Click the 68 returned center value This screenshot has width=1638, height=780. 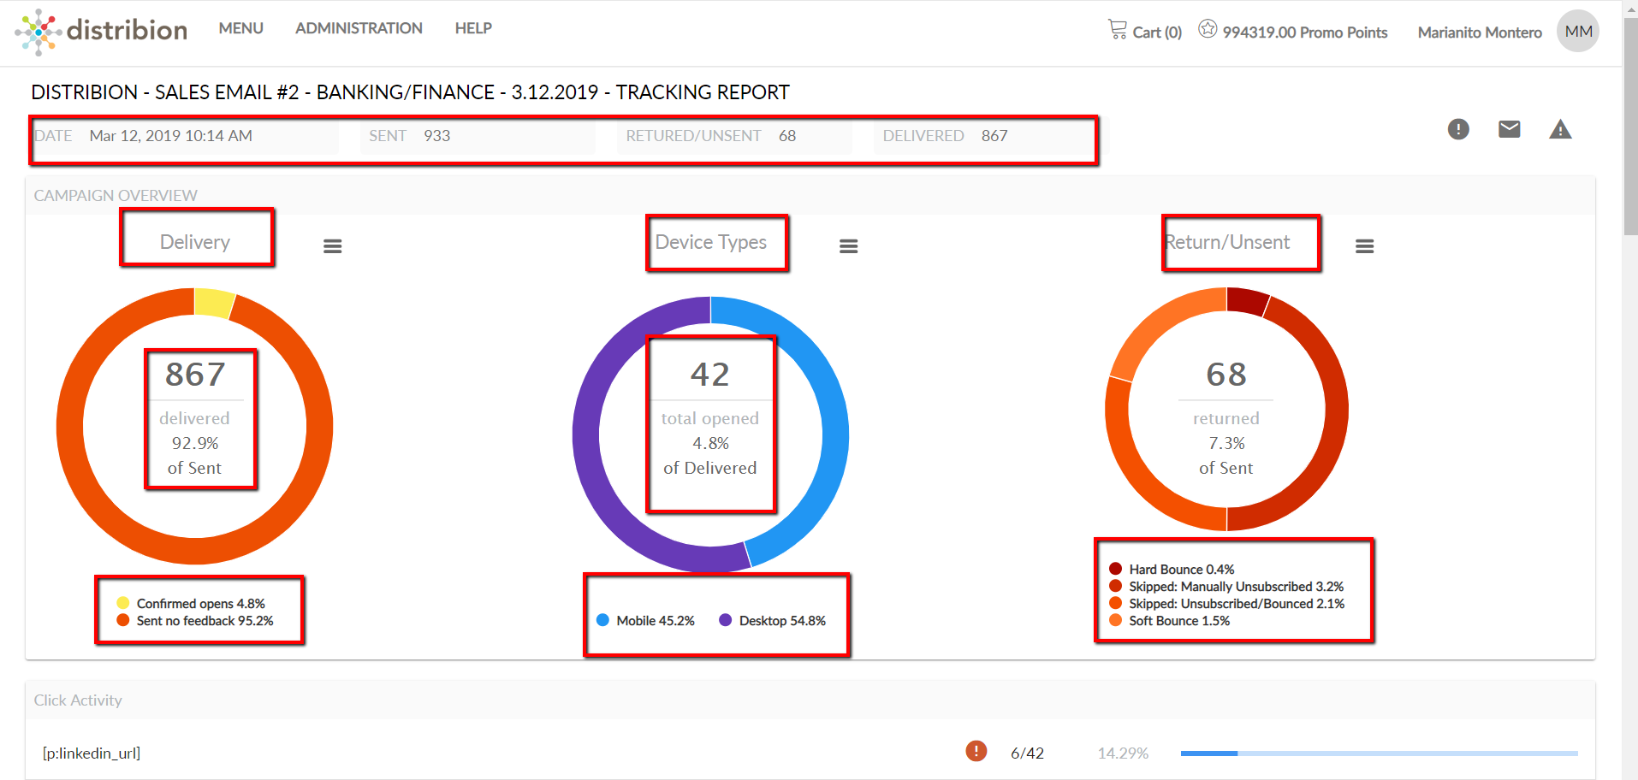[1226, 375]
